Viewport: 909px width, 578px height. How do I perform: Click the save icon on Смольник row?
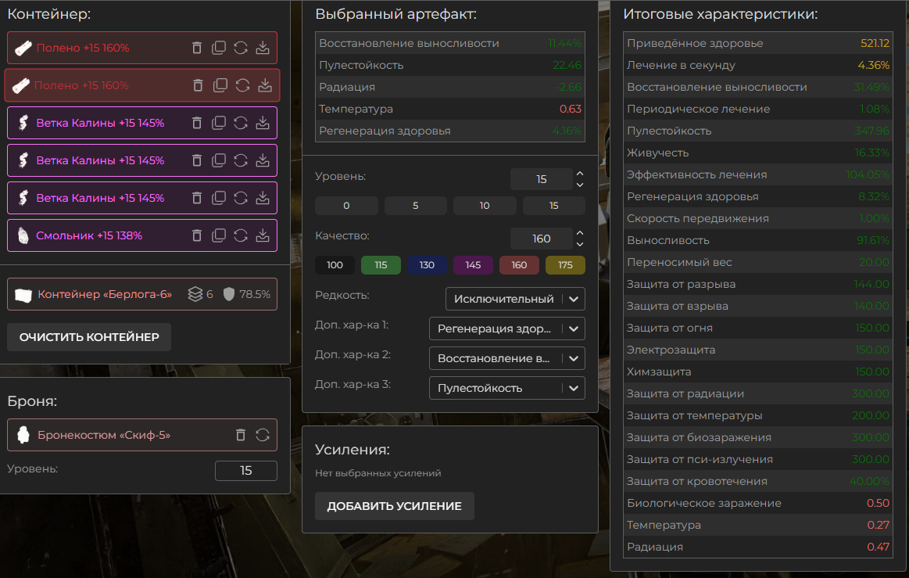(263, 235)
